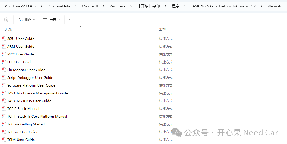Click 快捷方式 type of Pin Mapper User Guide
This screenshot has height=144, width=287.
coord(166,70)
